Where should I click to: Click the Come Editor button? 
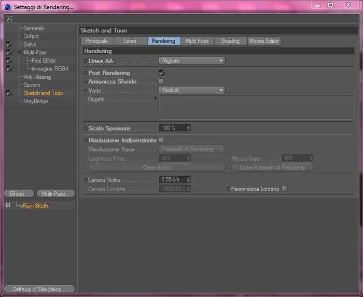[157, 167]
